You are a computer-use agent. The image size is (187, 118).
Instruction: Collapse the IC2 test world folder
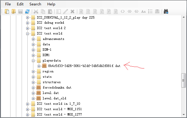click(x=27, y=34)
